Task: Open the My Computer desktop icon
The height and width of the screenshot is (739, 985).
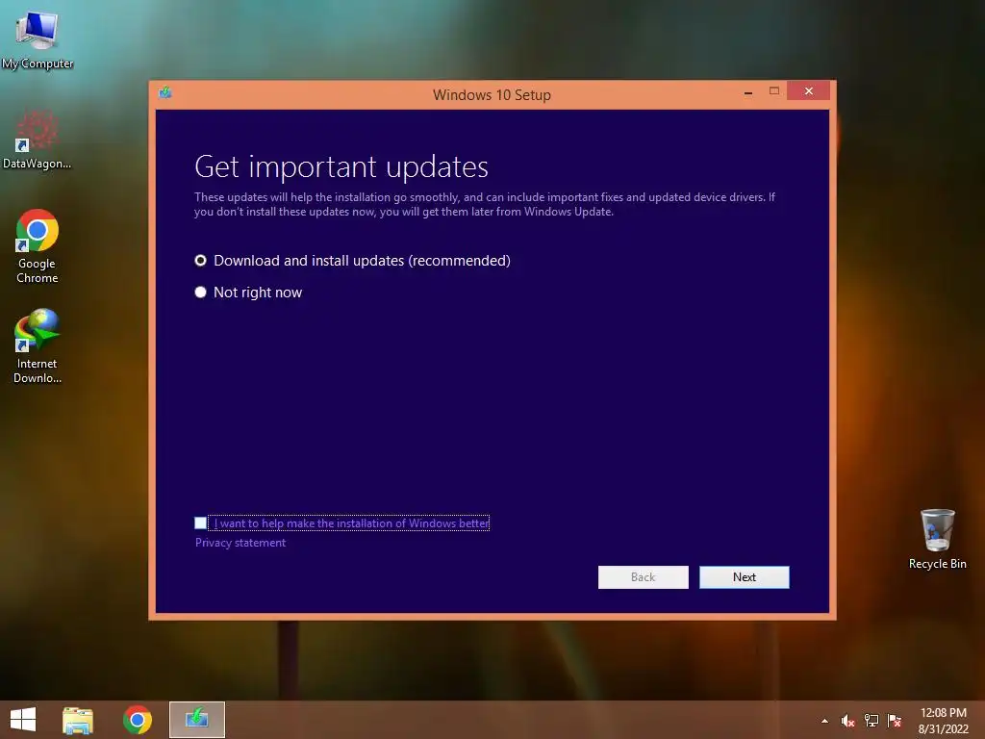Action: (38, 38)
